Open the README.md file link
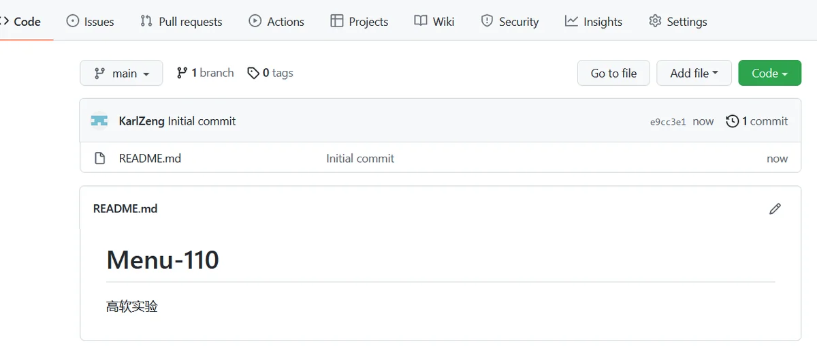The height and width of the screenshot is (348, 817). point(150,158)
